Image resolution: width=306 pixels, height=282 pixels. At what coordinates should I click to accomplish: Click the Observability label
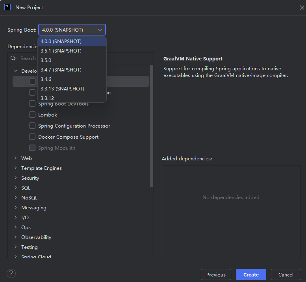tap(36, 237)
